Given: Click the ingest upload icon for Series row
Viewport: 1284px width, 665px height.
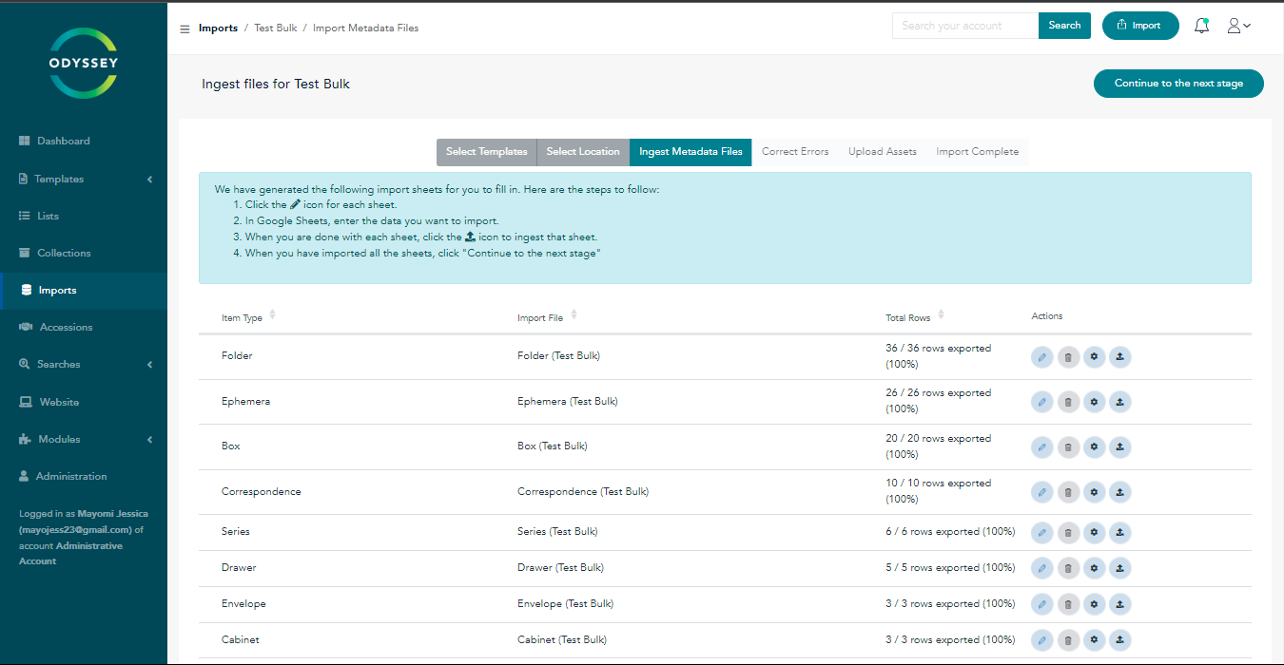Looking at the screenshot, I should pos(1120,532).
